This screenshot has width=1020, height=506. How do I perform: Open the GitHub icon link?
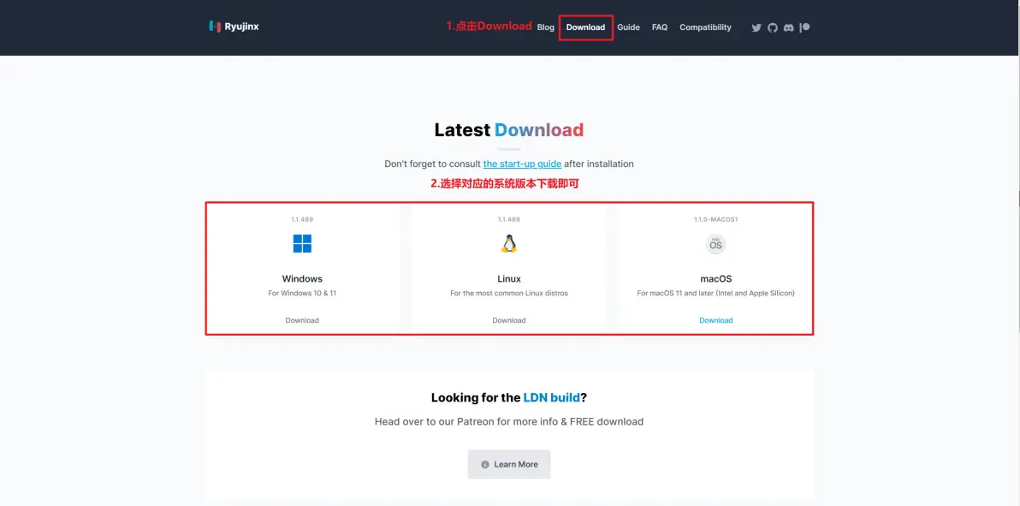click(x=772, y=27)
